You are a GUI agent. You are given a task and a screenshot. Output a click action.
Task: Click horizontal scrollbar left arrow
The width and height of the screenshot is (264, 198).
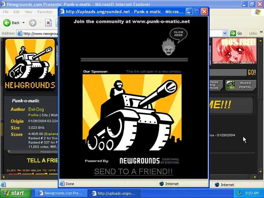pos(4,177)
